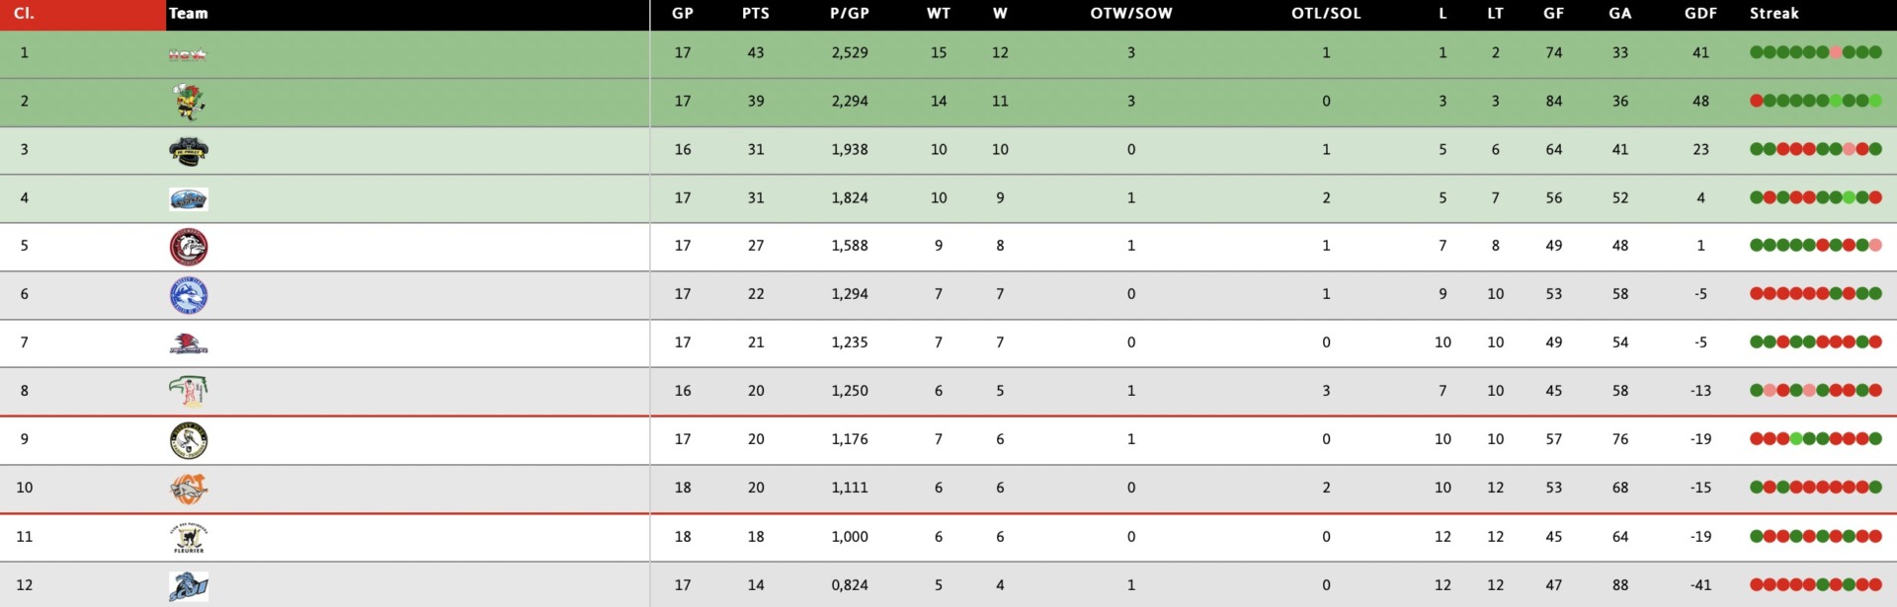Click the first red streak dot in row 9
The image size is (1897, 607).
point(1757,439)
